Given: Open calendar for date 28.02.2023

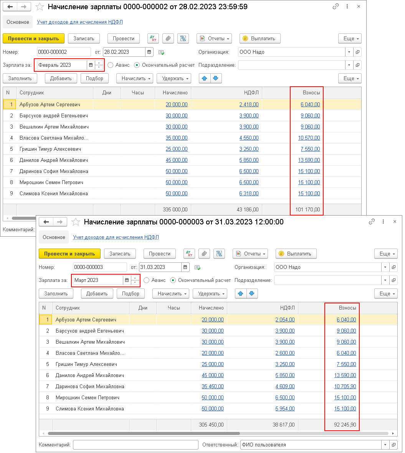Looking at the screenshot, I should [149, 52].
